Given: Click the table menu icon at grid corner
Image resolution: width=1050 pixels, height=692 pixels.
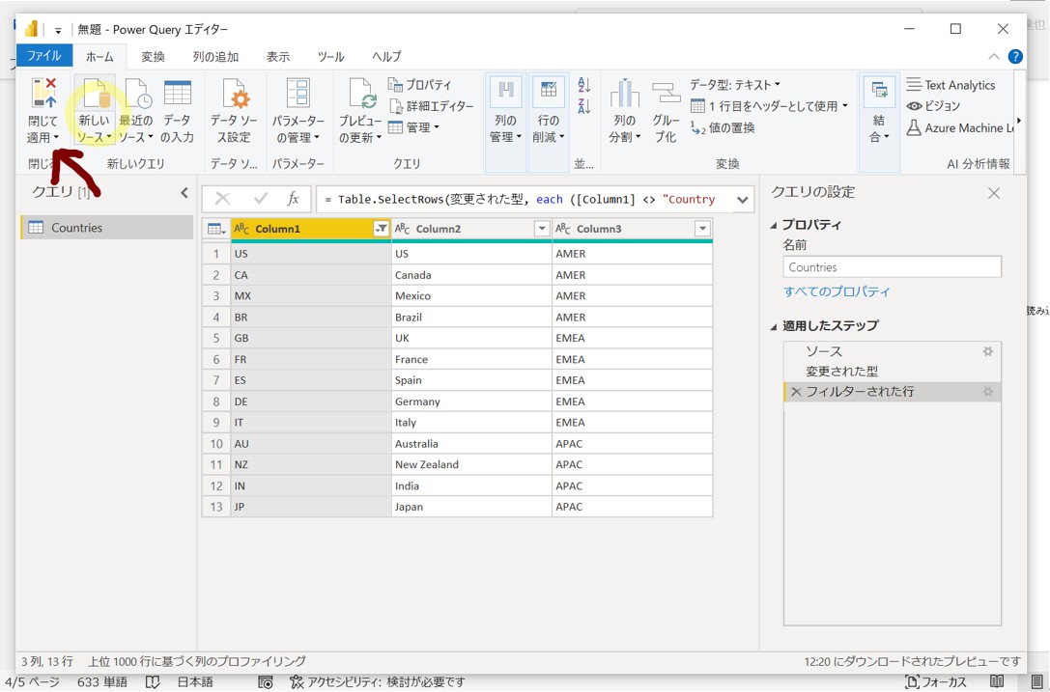Looking at the screenshot, I should pos(216,229).
